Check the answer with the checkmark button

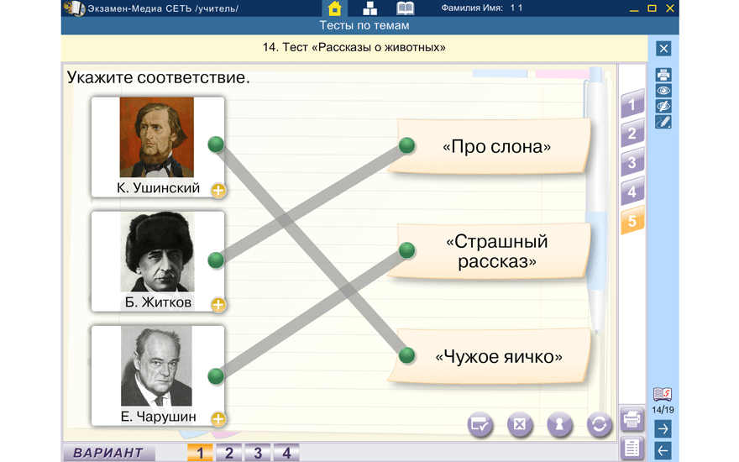click(480, 424)
